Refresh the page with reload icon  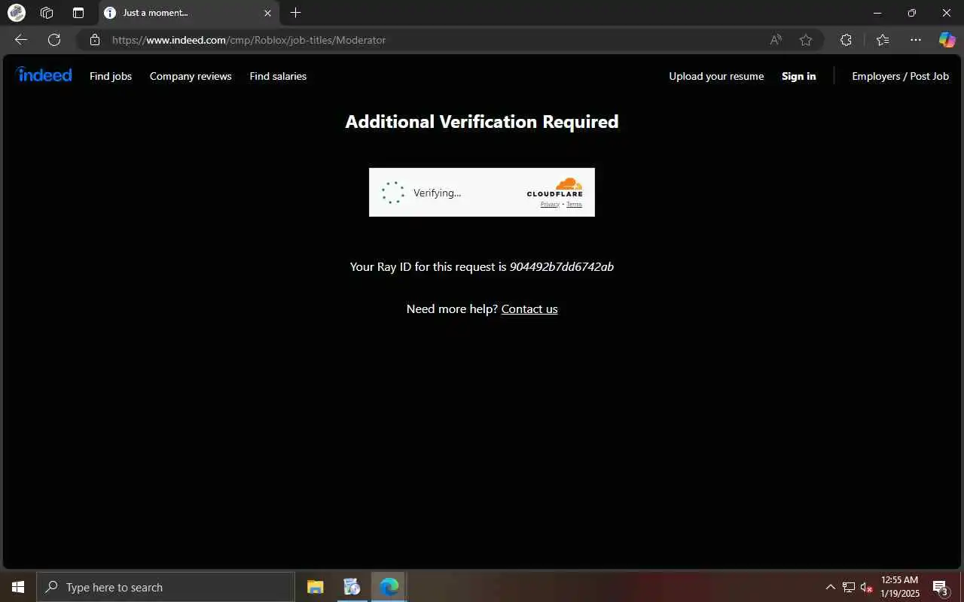tap(54, 40)
